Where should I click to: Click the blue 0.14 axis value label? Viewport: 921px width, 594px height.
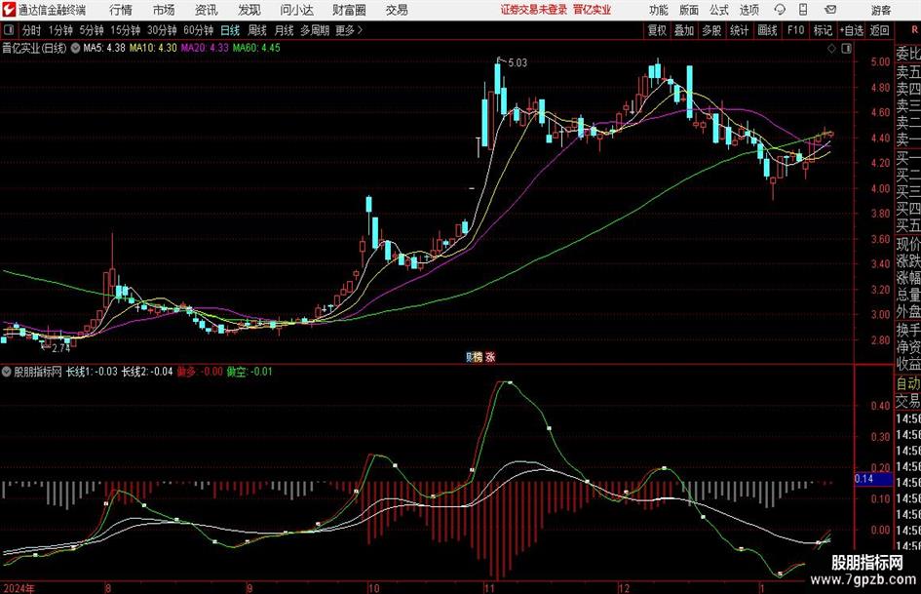point(872,479)
